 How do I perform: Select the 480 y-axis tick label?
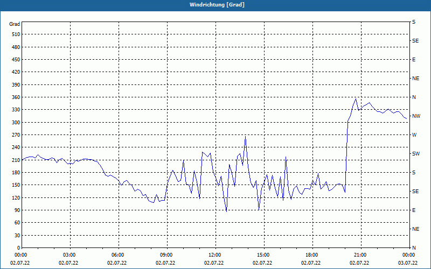(16, 47)
